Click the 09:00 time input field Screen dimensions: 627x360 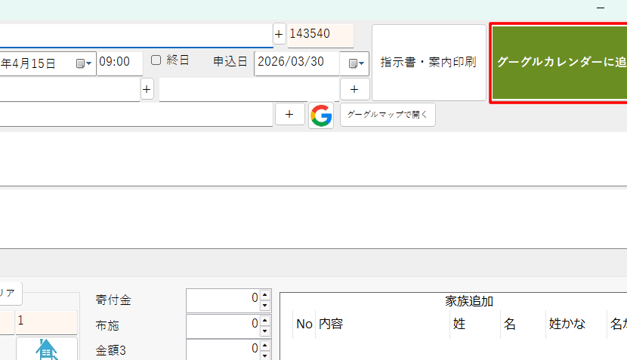click(119, 63)
